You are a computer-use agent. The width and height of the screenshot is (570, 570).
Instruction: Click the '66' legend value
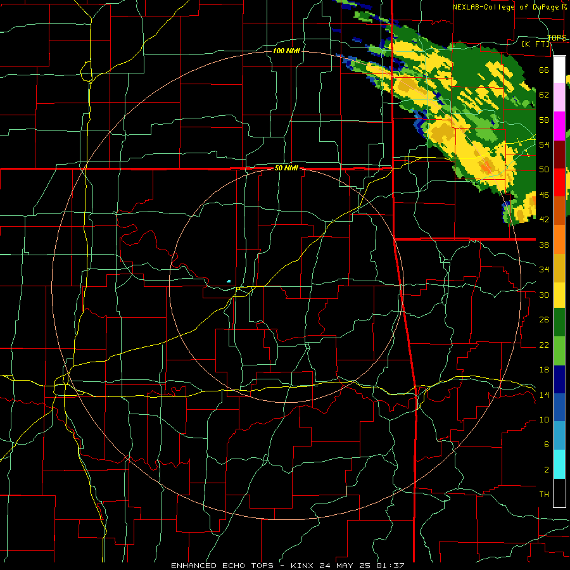[x=544, y=70]
